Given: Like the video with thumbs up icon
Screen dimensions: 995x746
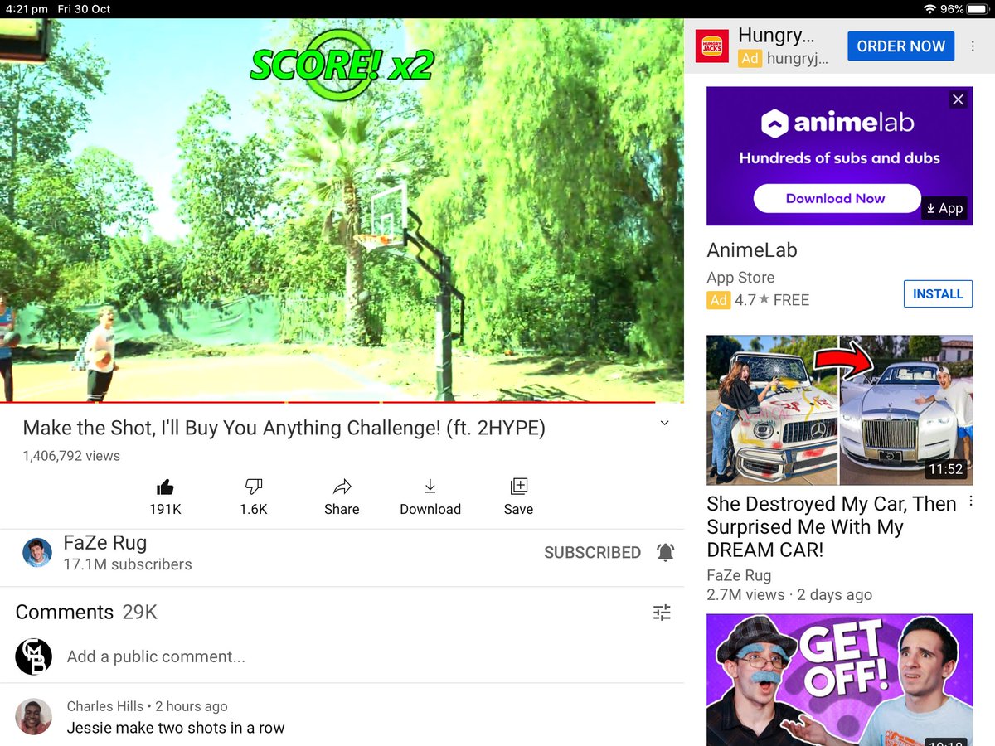Looking at the screenshot, I should coord(165,487).
